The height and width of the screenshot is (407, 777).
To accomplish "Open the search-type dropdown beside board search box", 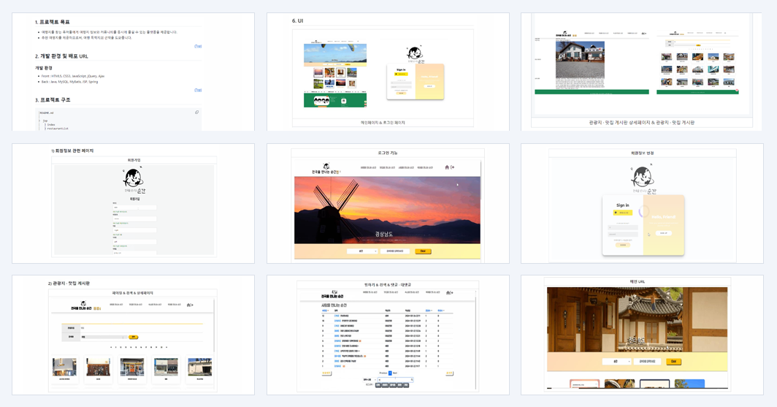I will 370,380.
